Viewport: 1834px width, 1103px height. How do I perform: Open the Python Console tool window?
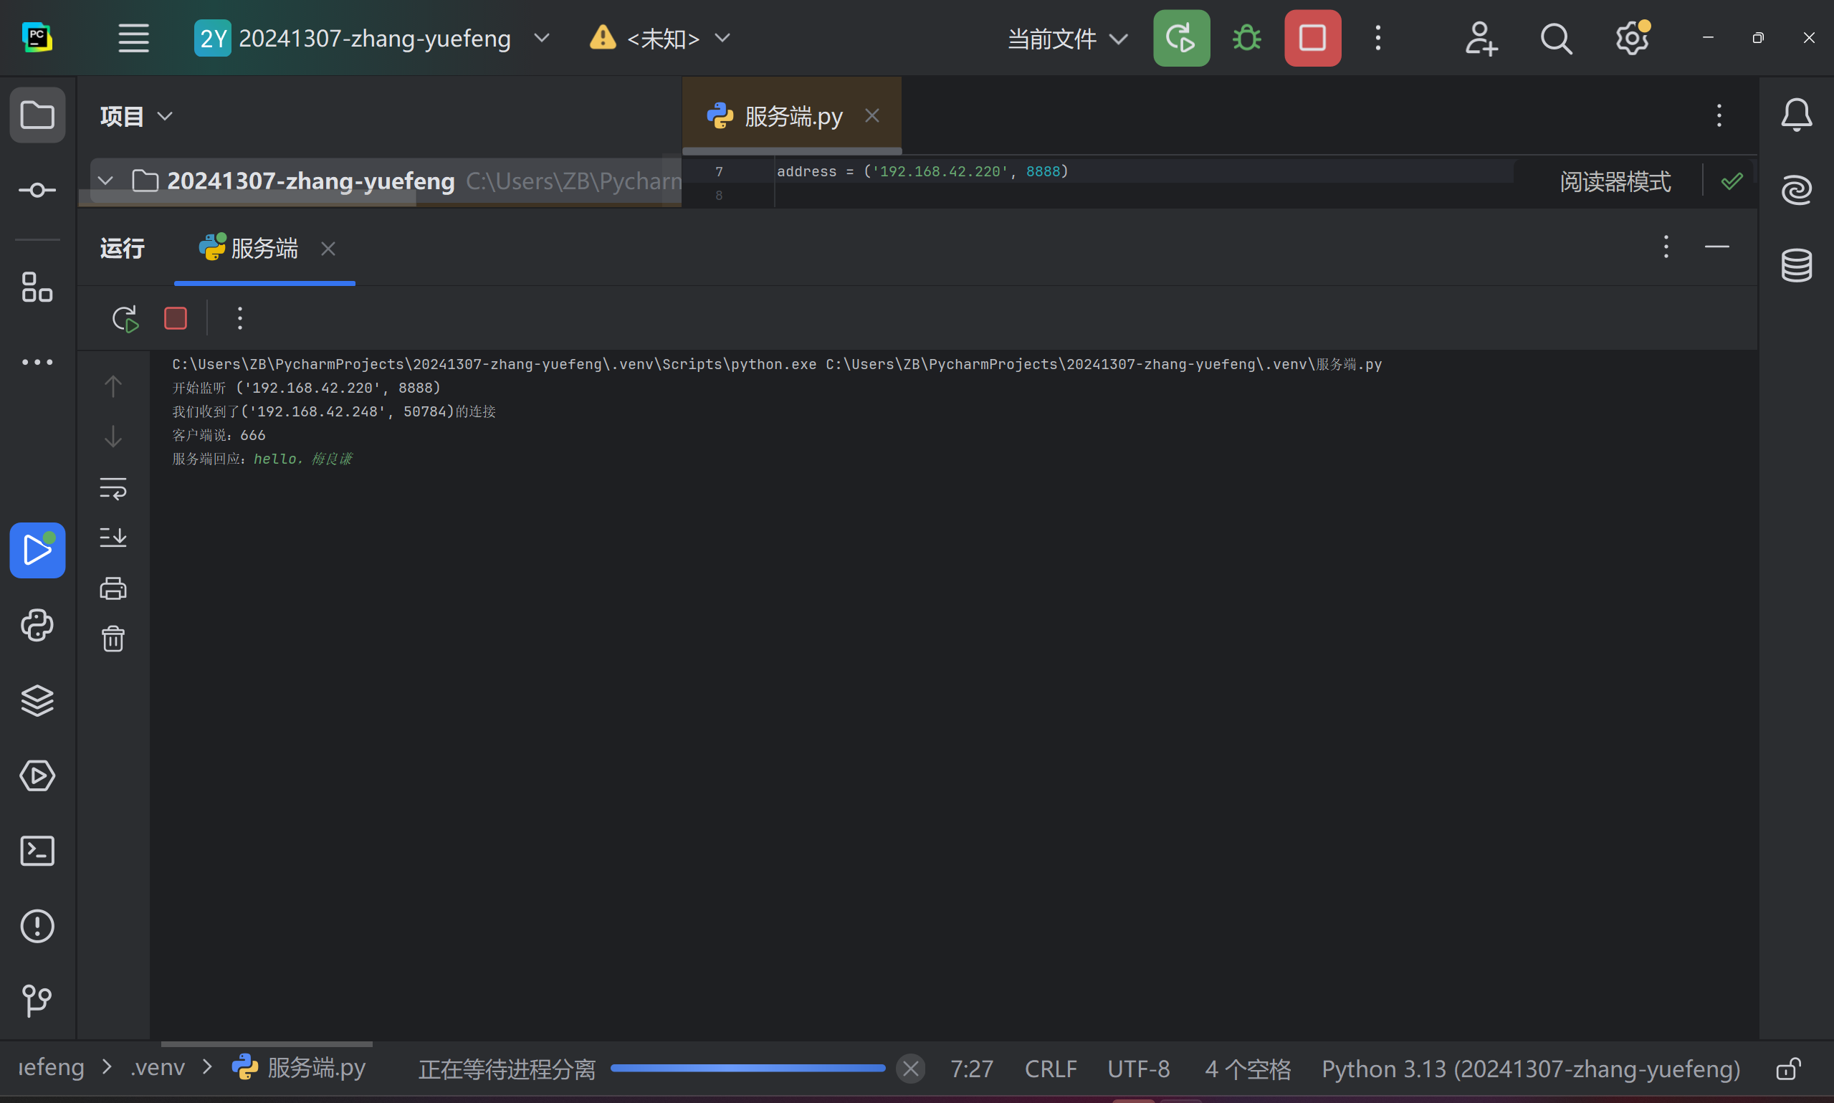37,626
